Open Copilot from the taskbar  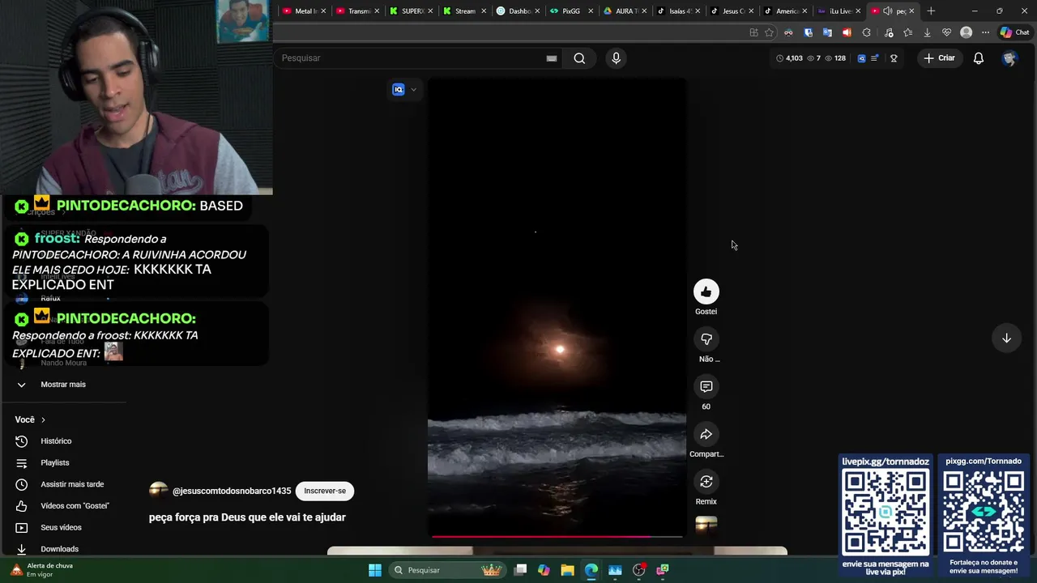tap(544, 570)
